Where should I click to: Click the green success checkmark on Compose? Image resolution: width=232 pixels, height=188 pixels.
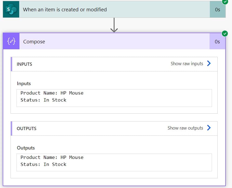coord(225,34)
